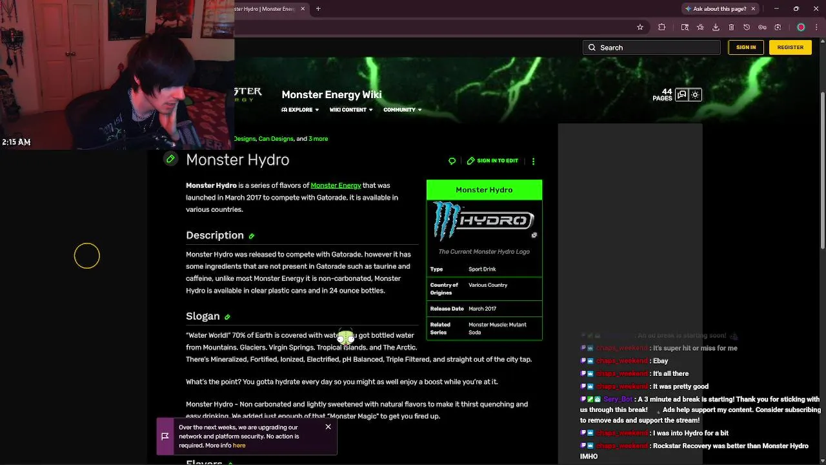Click the 'Description' section heading
This screenshot has height=465, width=826.
(x=215, y=235)
